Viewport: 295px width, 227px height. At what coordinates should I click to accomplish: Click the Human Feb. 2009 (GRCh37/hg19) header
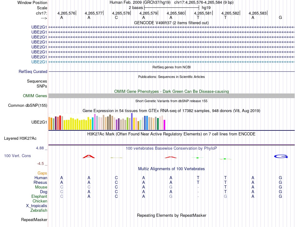pos(140,2)
